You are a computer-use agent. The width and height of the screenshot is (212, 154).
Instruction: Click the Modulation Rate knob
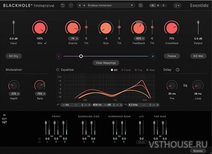tap(40, 85)
